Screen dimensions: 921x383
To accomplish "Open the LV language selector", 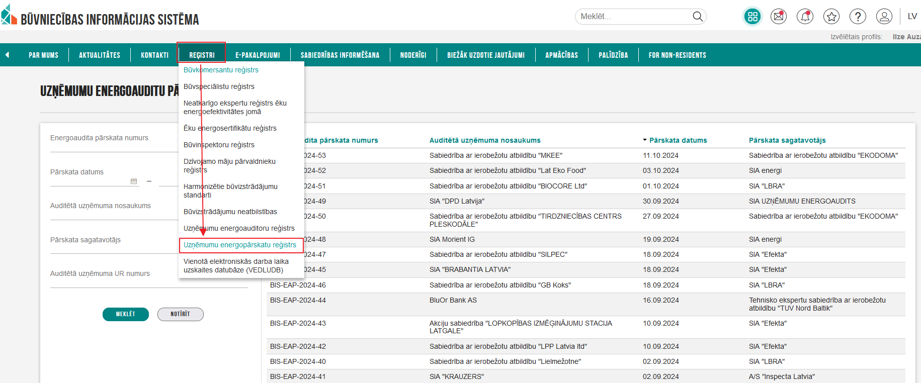I will (x=912, y=17).
